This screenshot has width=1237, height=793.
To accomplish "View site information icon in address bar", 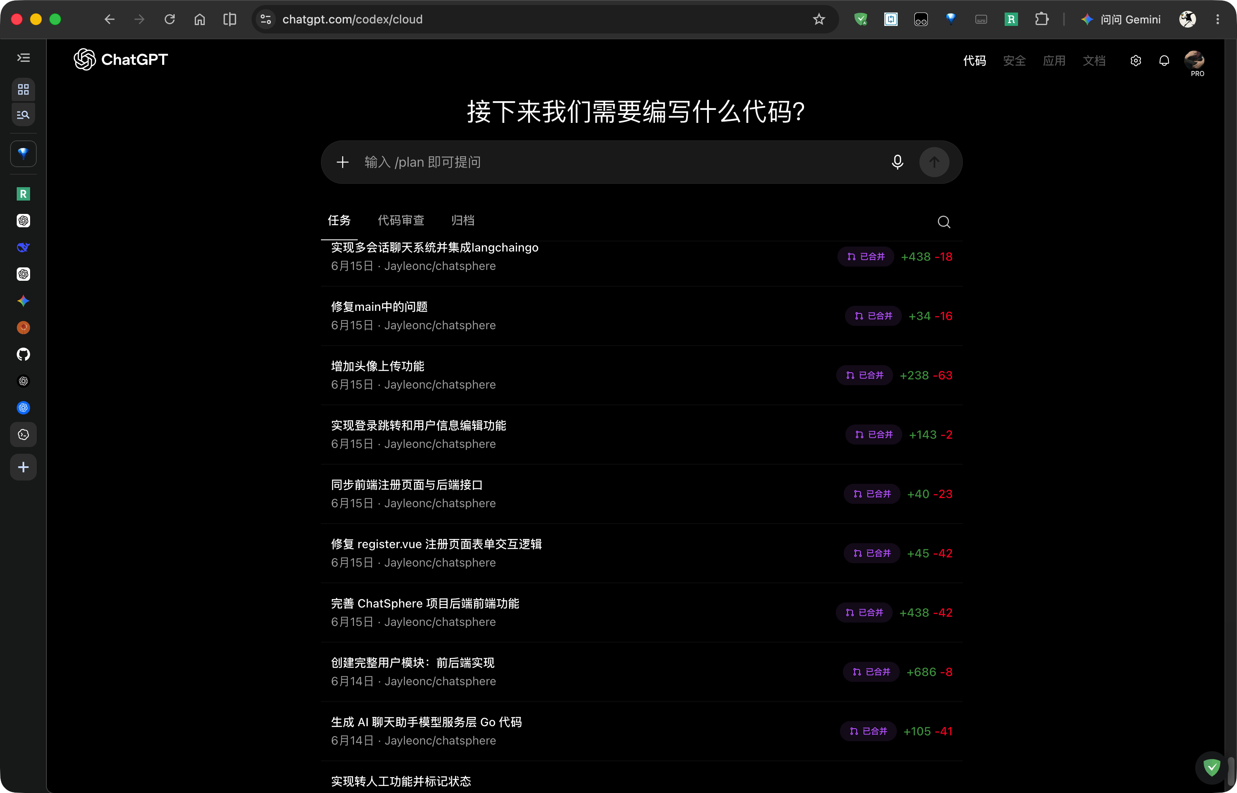I will point(266,20).
